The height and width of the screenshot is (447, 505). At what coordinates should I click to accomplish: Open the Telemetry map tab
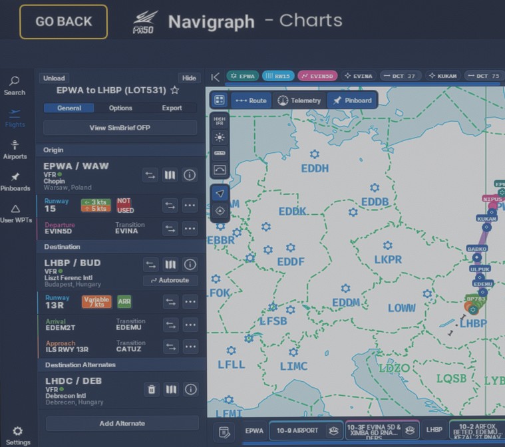[x=299, y=100]
